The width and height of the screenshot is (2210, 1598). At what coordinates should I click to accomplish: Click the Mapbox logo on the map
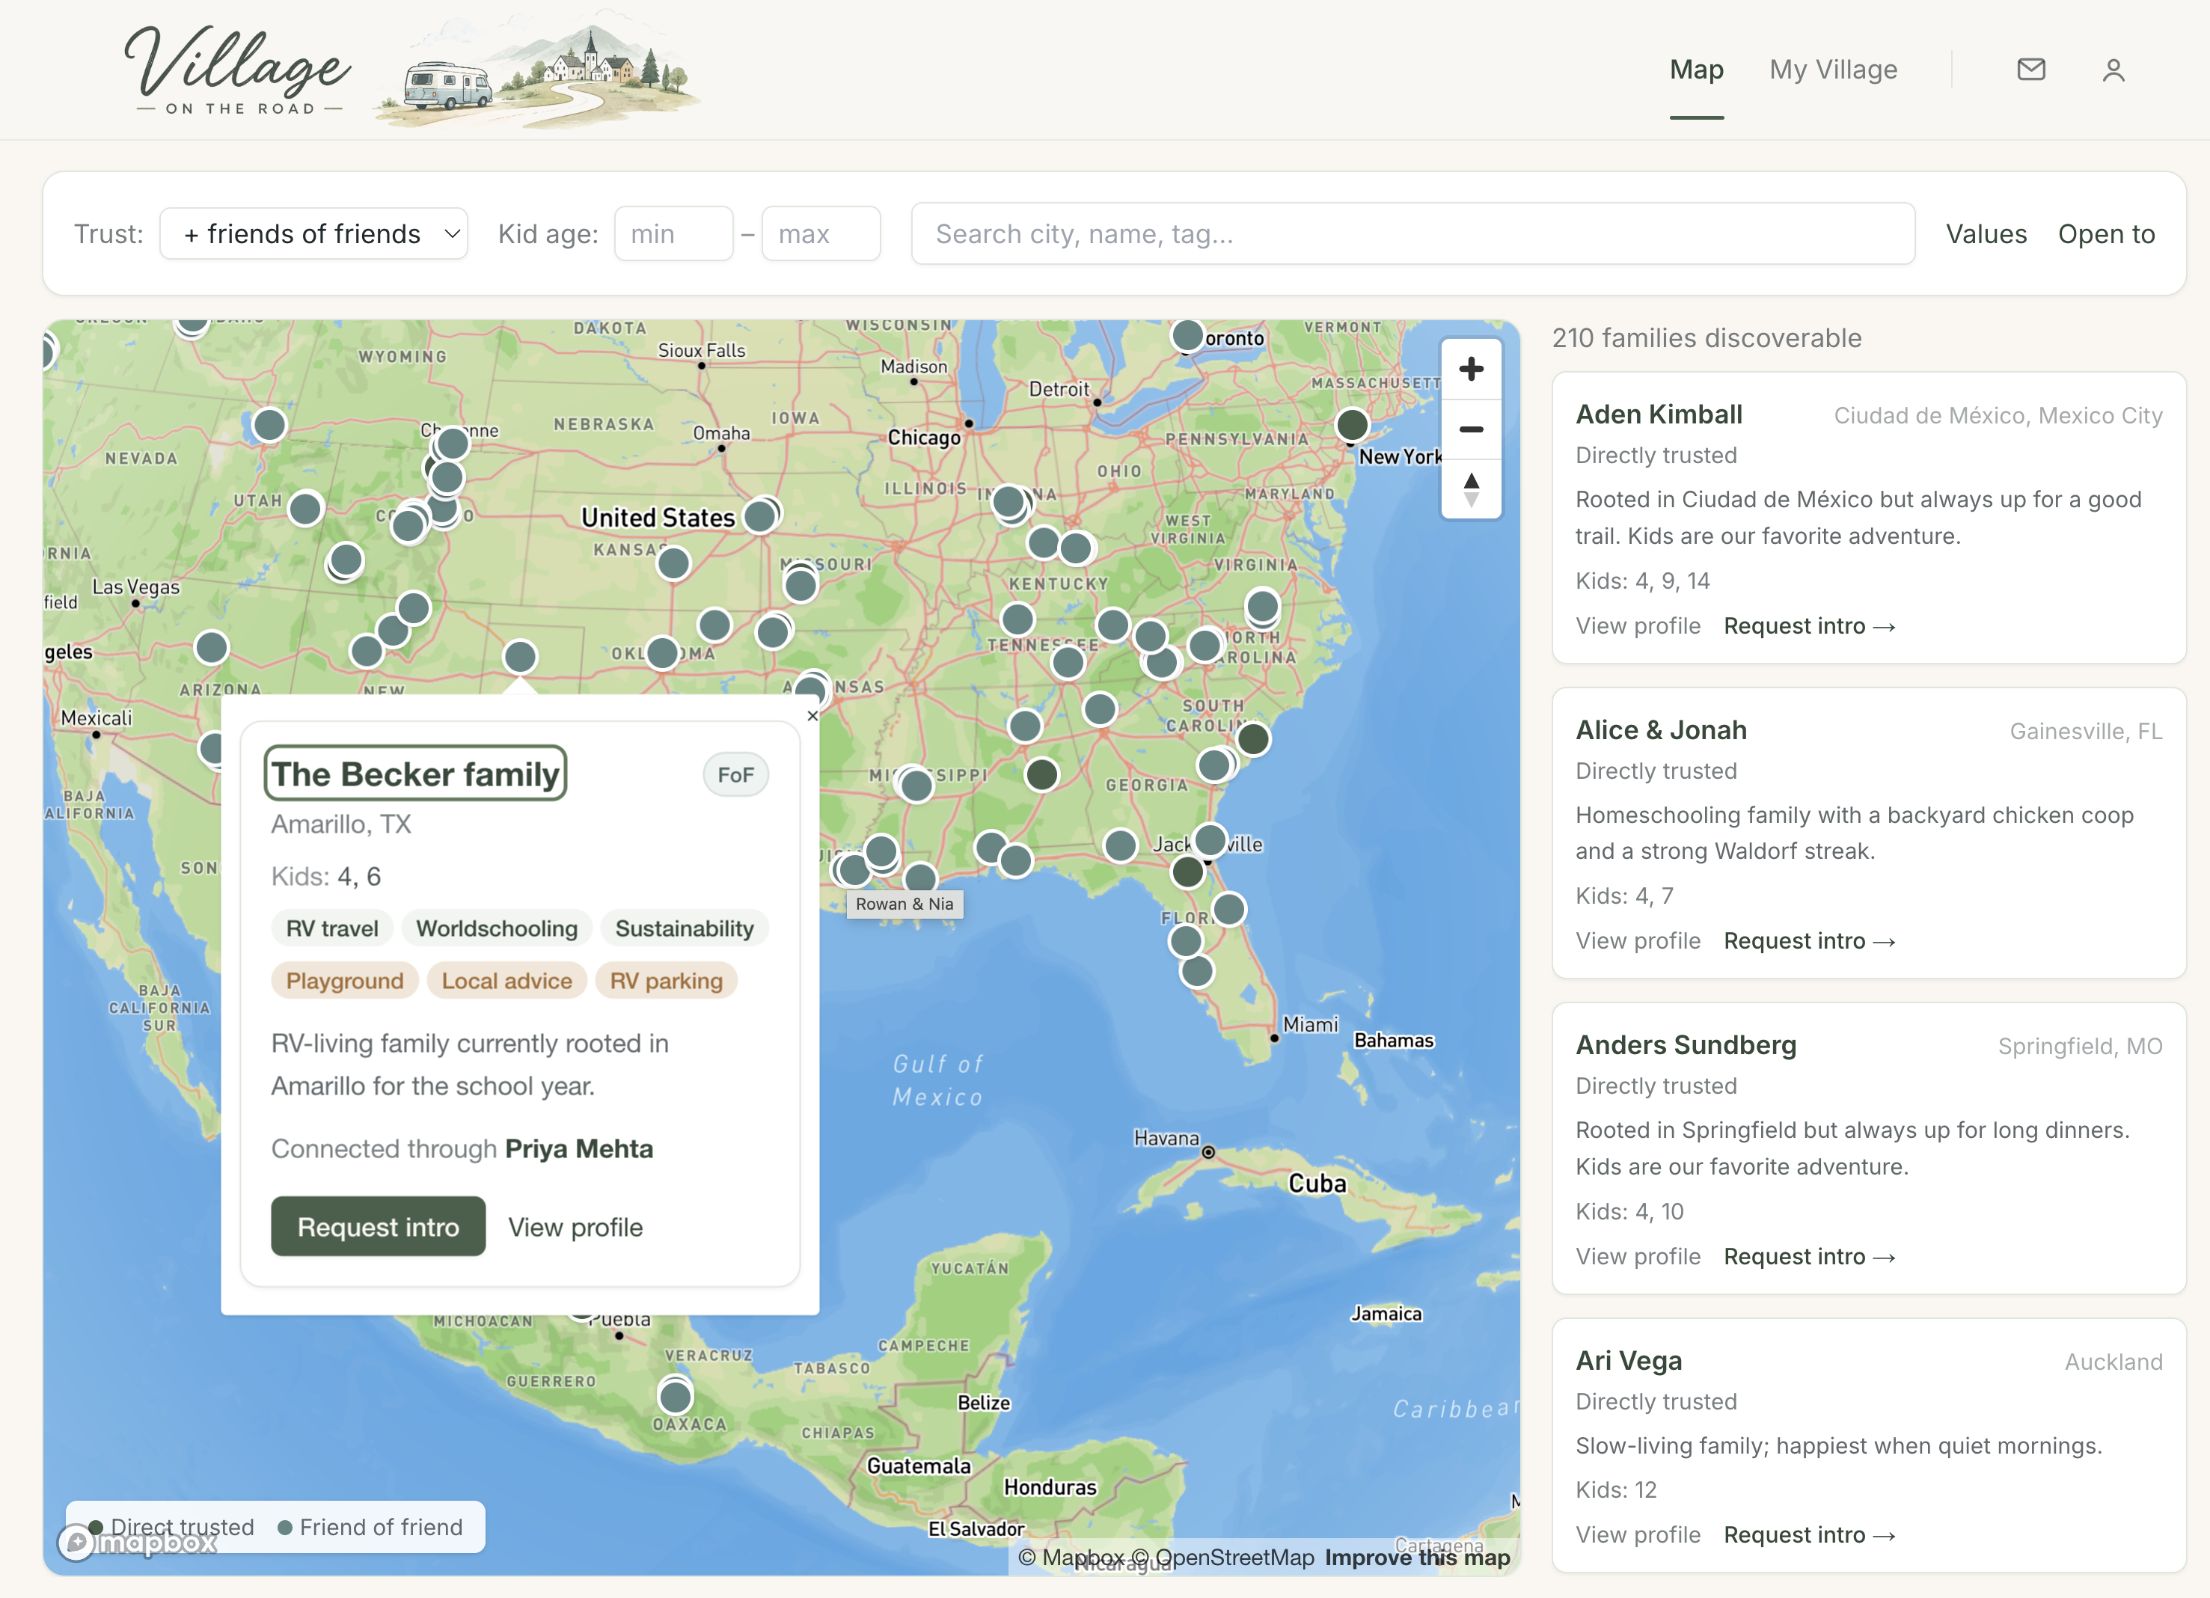[x=138, y=1543]
